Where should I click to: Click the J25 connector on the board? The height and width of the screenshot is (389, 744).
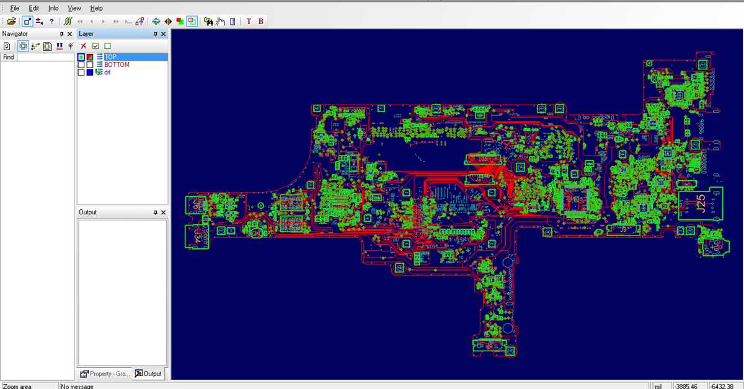pos(701,203)
